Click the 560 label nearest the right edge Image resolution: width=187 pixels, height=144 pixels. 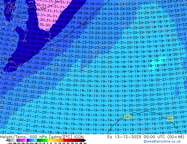click(170, 119)
